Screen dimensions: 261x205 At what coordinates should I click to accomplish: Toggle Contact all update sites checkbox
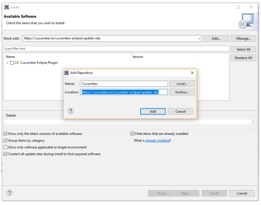(x=5, y=154)
